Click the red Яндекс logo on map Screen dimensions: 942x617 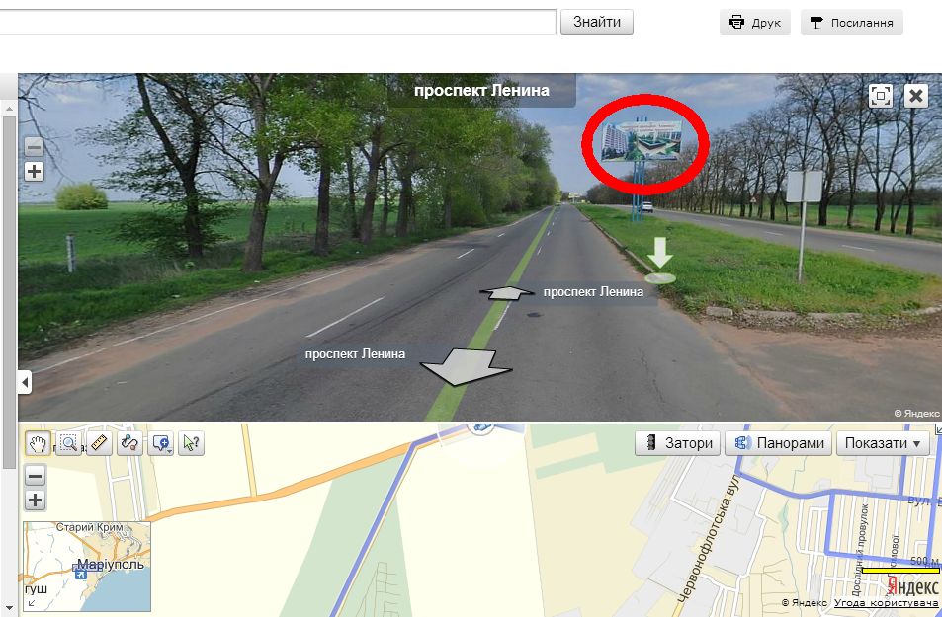coord(912,586)
